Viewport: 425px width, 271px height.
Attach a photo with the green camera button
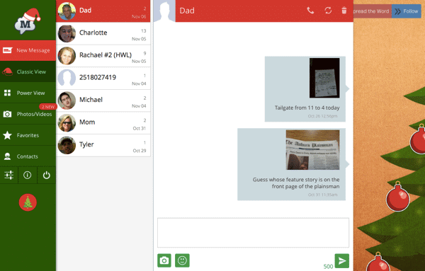point(164,260)
